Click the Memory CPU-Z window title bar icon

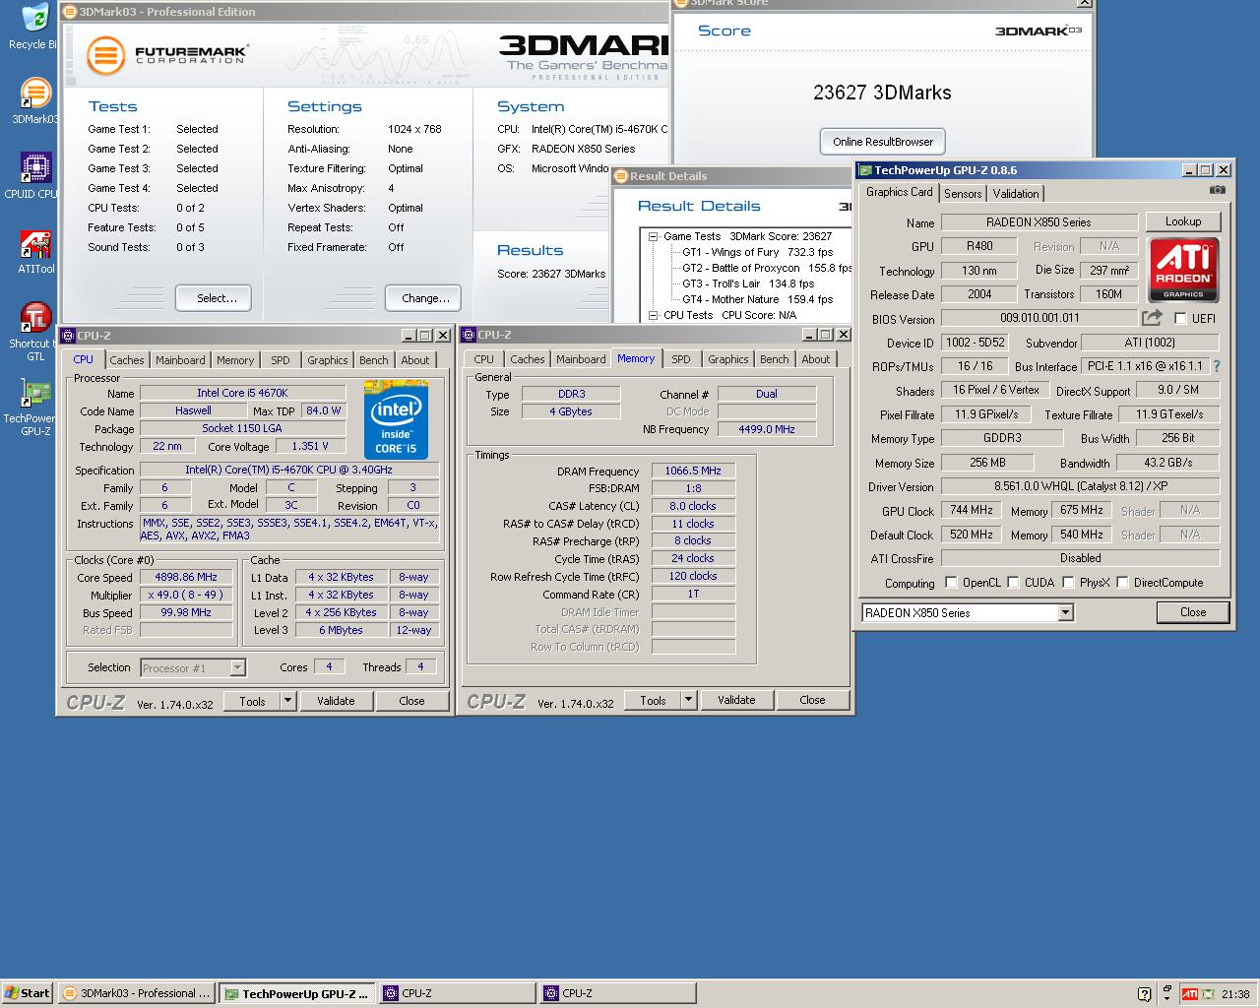[x=469, y=335]
